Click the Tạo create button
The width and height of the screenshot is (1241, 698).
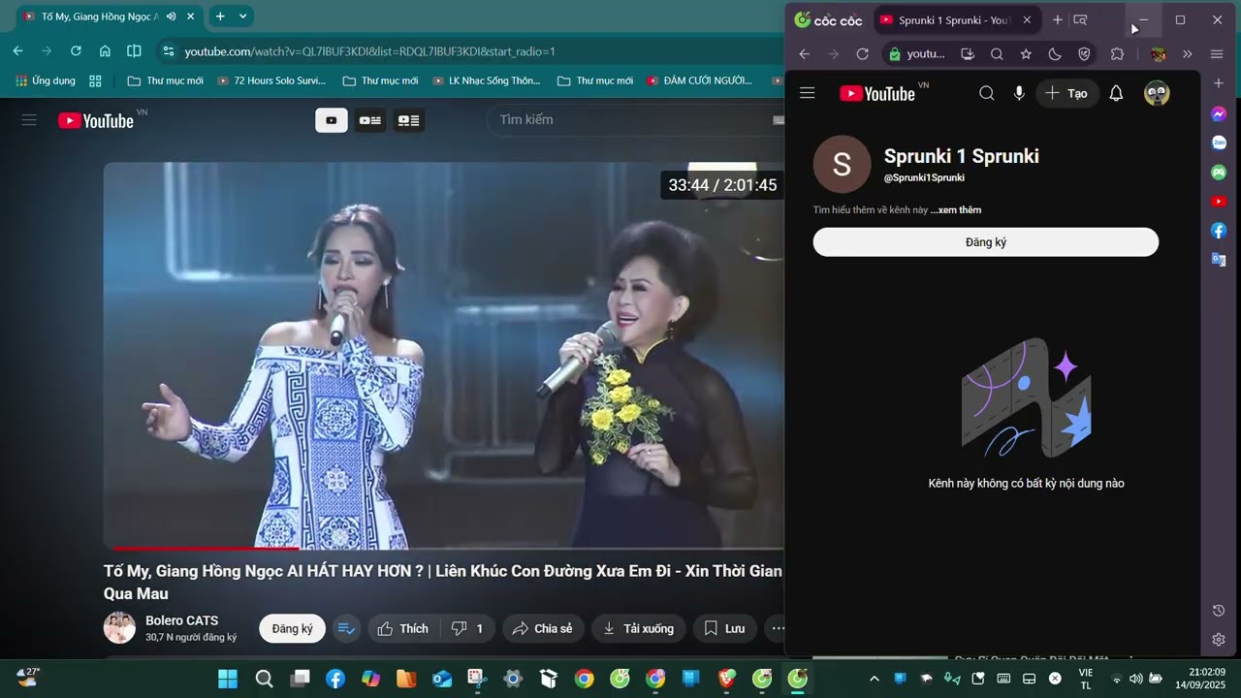(x=1067, y=93)
